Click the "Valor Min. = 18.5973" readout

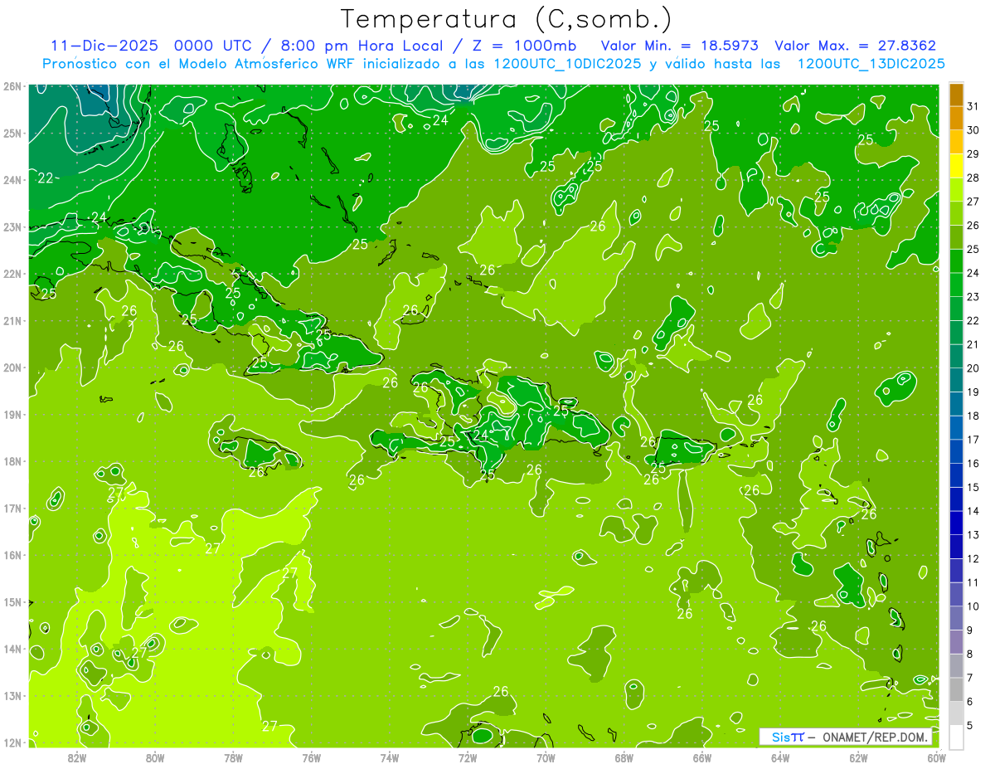coord(681,46)
